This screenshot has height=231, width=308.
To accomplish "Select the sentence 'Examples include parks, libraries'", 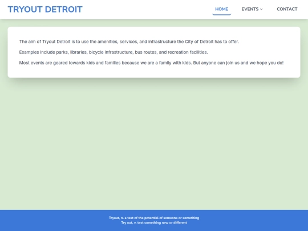I will [114, 52].
